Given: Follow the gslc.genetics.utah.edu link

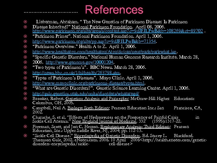Looking at the screenshot, I should pyautogui.click(x=86, y=94).
